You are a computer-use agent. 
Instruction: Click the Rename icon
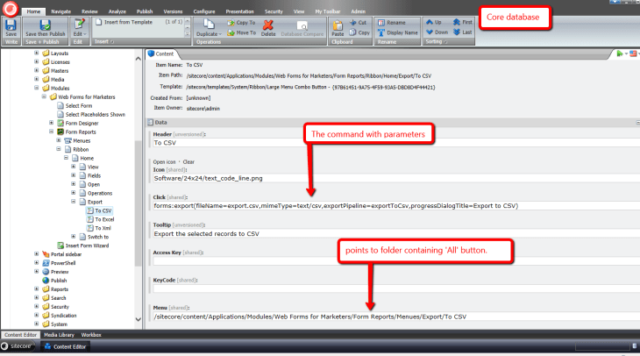coord(381,23)
